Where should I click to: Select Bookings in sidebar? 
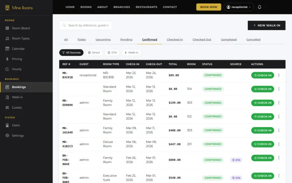click(x=26, y=87)
